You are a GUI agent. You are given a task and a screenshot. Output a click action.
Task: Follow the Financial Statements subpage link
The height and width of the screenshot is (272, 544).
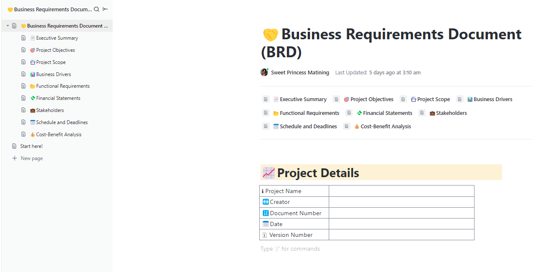tap(387, 113)
